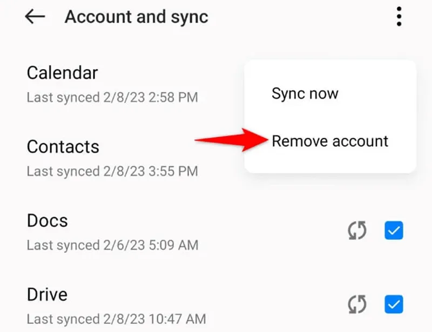Disable the Drive sync checkbox
The width and height of the screenshot is (432, 332).
[x=394, y=305]
